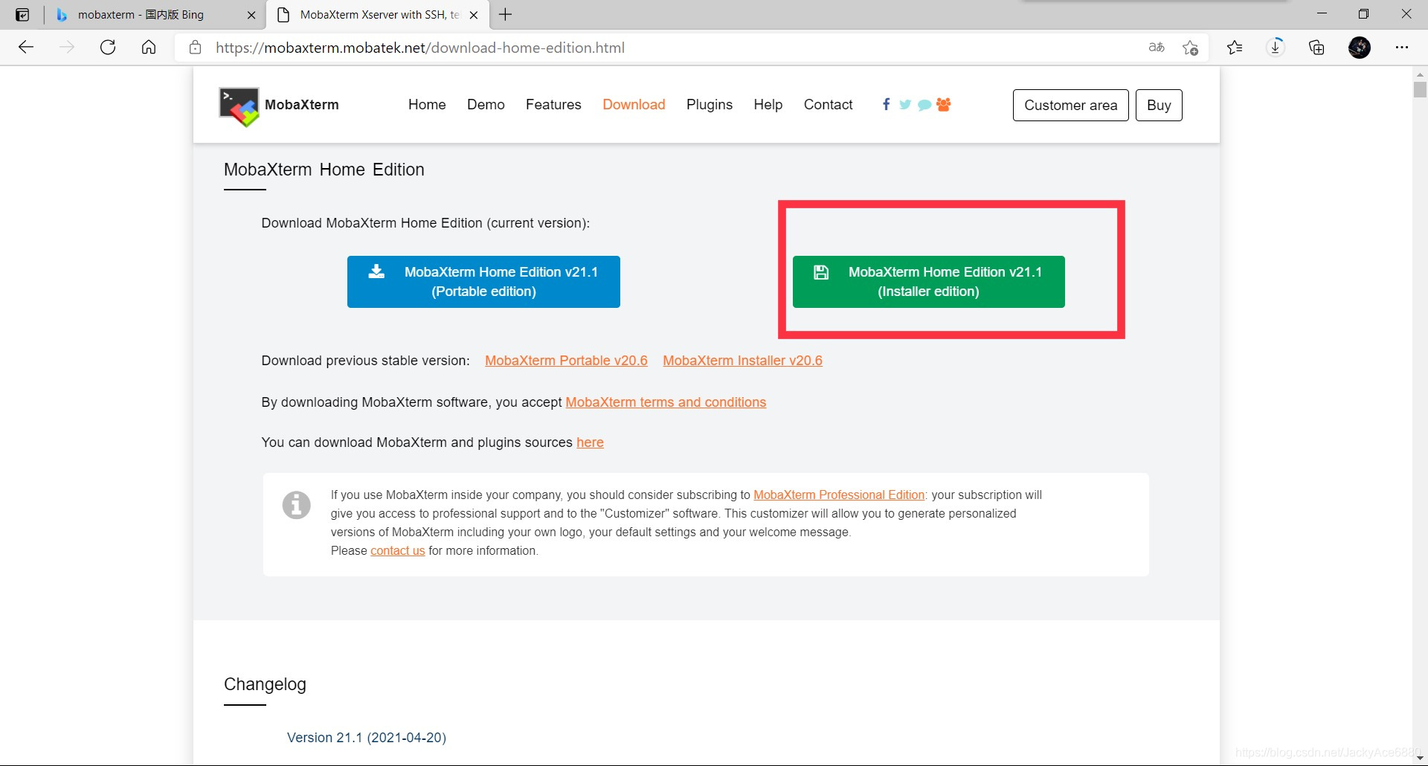Viewport: 1428px width, 766px height.
Task: Open MobaXterm terms and conditions link
Action: (x=666, y=402)
